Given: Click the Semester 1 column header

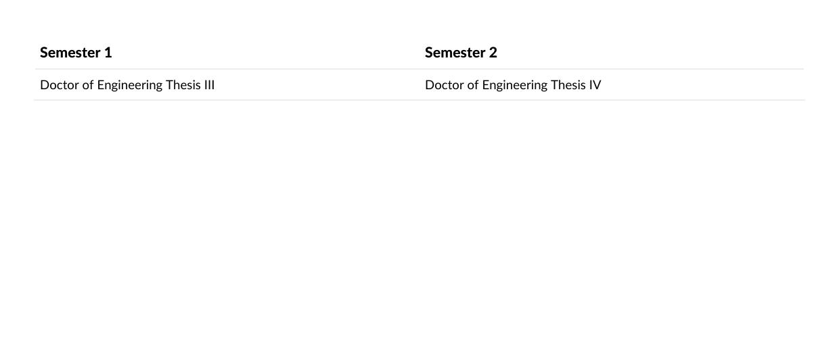Looking at the screenshot, I should point(76,53).
